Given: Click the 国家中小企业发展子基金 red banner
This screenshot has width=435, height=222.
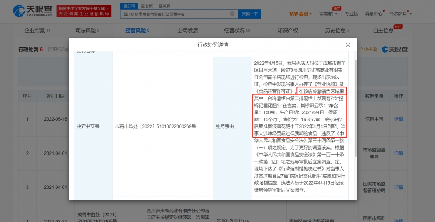Looking at the screenshot, I should pos(84,11).
